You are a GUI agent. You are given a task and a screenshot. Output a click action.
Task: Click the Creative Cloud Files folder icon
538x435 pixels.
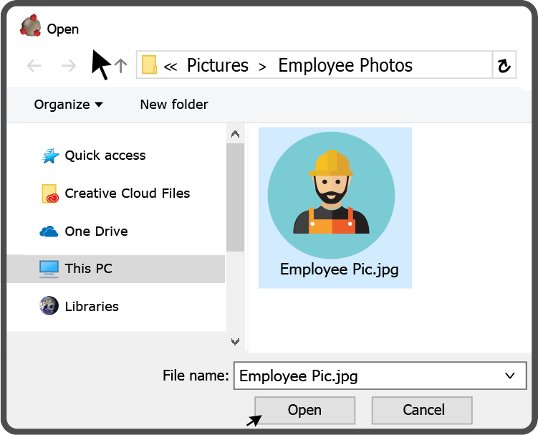[x=50, y=193]
